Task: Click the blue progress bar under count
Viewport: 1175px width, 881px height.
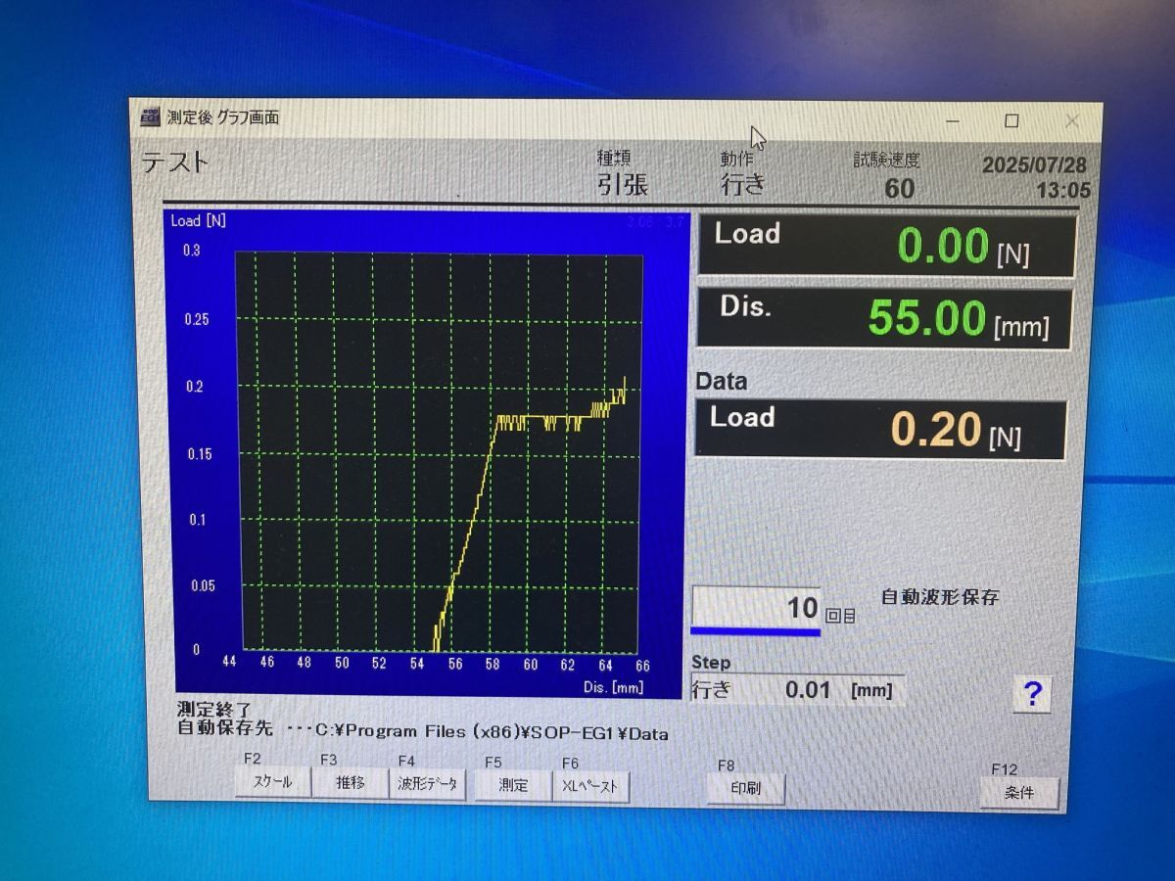Action: coord(755,632)
